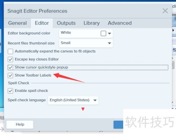Switch to the General tab
Screen dimensions: 176x135
[x=18, y=23]
